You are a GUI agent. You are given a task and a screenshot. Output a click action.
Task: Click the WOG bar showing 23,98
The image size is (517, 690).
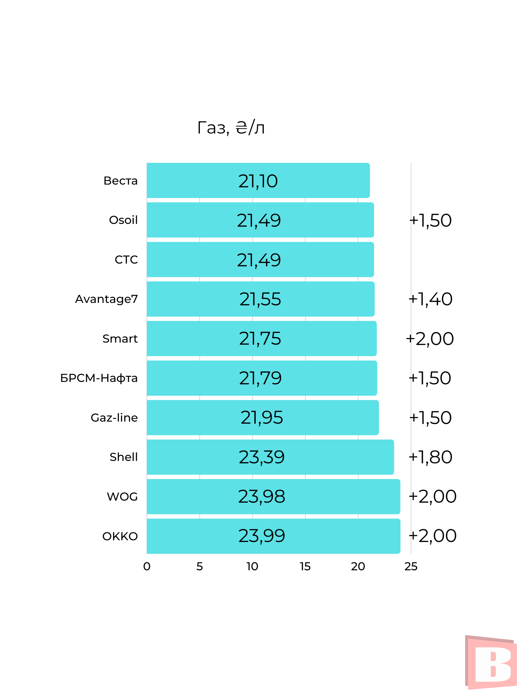(x=273, y=496)
